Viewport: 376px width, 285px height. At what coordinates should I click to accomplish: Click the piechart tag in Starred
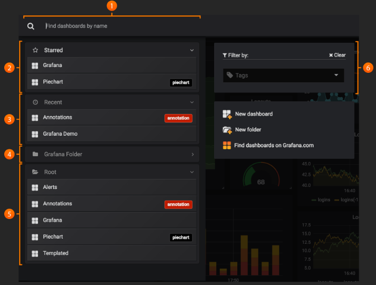coord(180,83)
